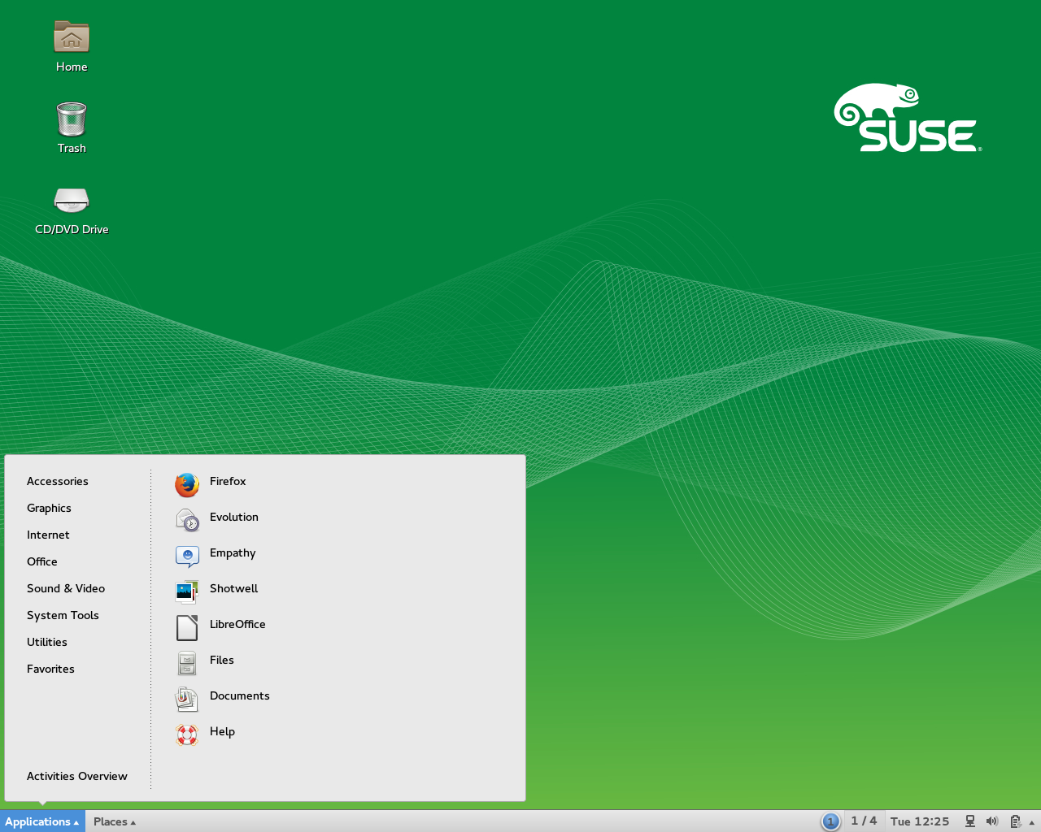Open the Home folder on the desktop

(x=71, y=45)
